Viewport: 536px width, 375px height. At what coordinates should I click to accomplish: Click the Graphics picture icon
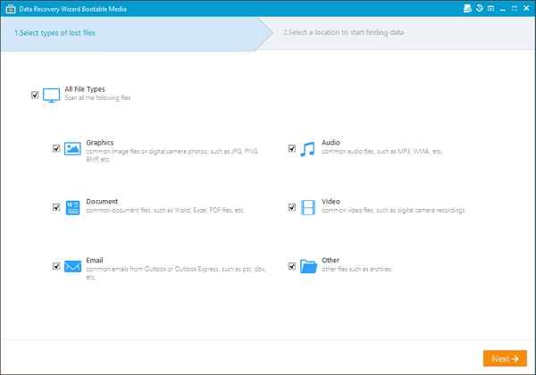coord(72,148)
